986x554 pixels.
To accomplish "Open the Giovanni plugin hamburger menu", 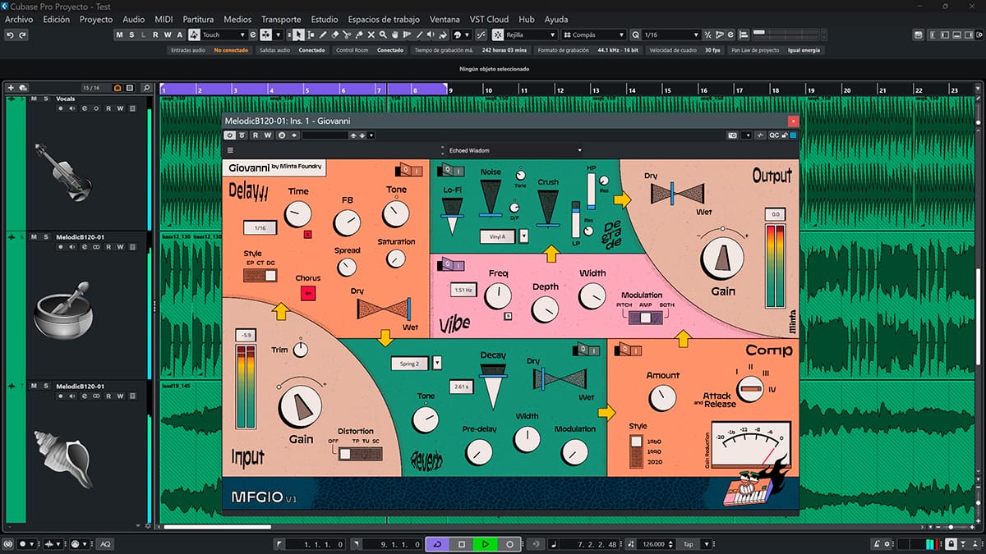I will [x=230, y=150].
